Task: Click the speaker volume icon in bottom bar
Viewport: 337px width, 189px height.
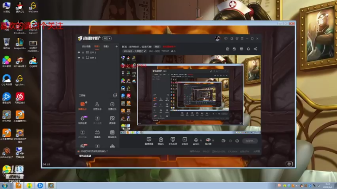Action: click(x=208, y=141)
